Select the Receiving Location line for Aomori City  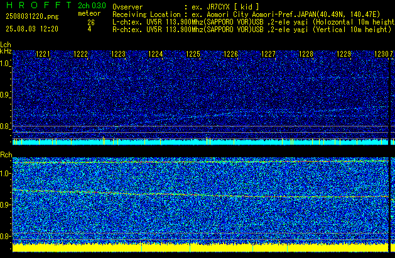pos(246,14)
